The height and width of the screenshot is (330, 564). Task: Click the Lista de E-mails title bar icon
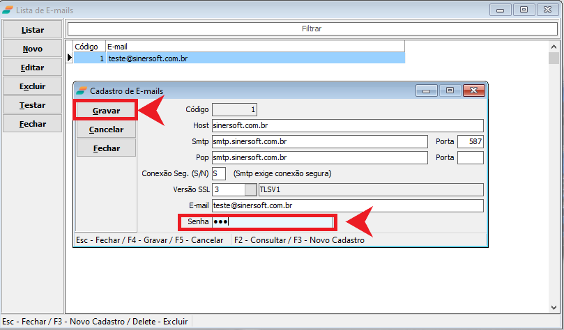click(x=8, y=10)
